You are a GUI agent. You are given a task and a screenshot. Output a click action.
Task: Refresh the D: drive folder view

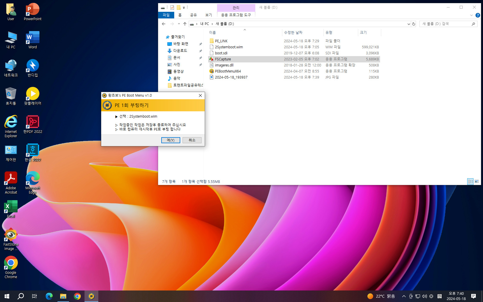coord(414,24)
